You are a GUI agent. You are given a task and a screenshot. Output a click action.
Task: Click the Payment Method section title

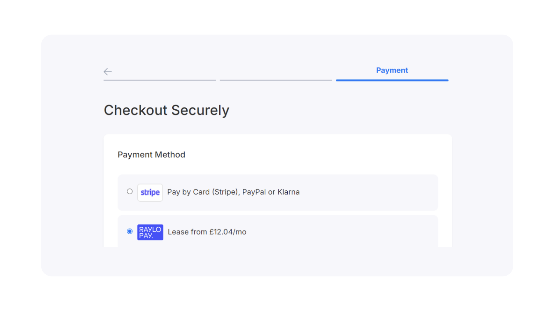point(151,155)
